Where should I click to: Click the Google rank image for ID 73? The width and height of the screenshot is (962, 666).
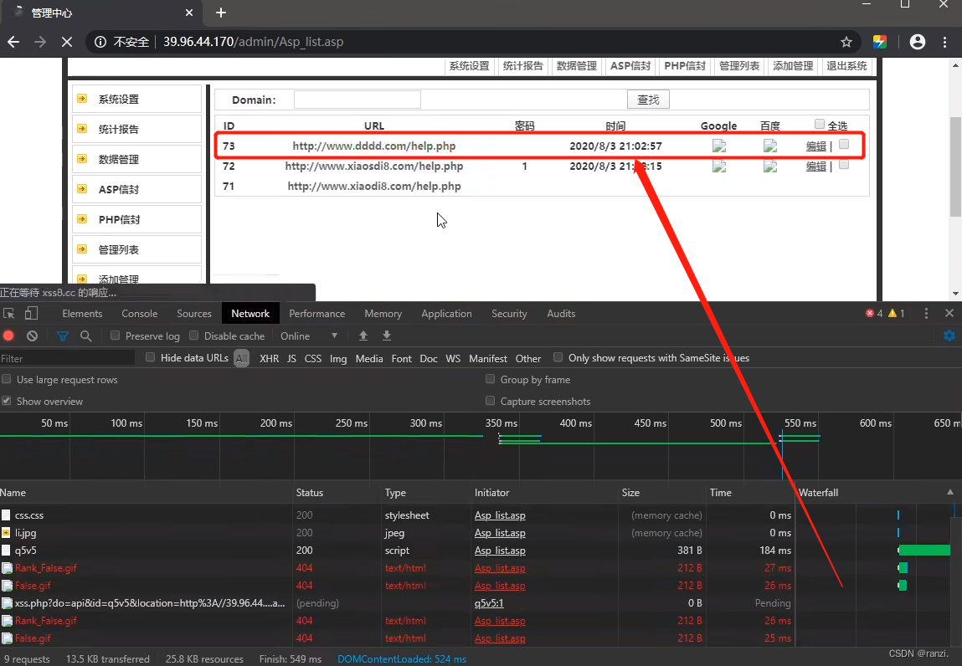719,146
